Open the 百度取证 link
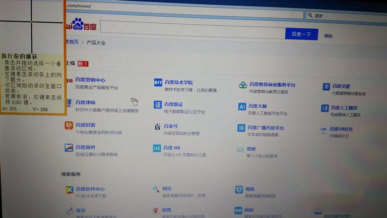 click(174, 104)
